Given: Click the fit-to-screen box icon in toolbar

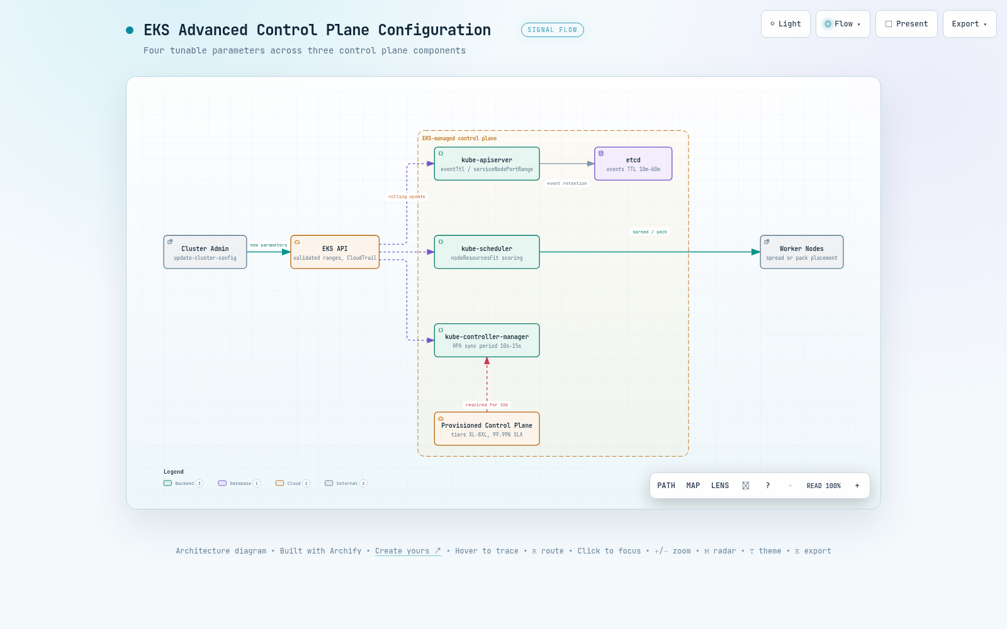Looking at the screenshot, I should point(746,486).
